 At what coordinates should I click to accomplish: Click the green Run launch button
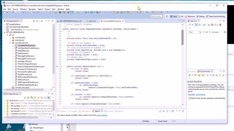91,12
